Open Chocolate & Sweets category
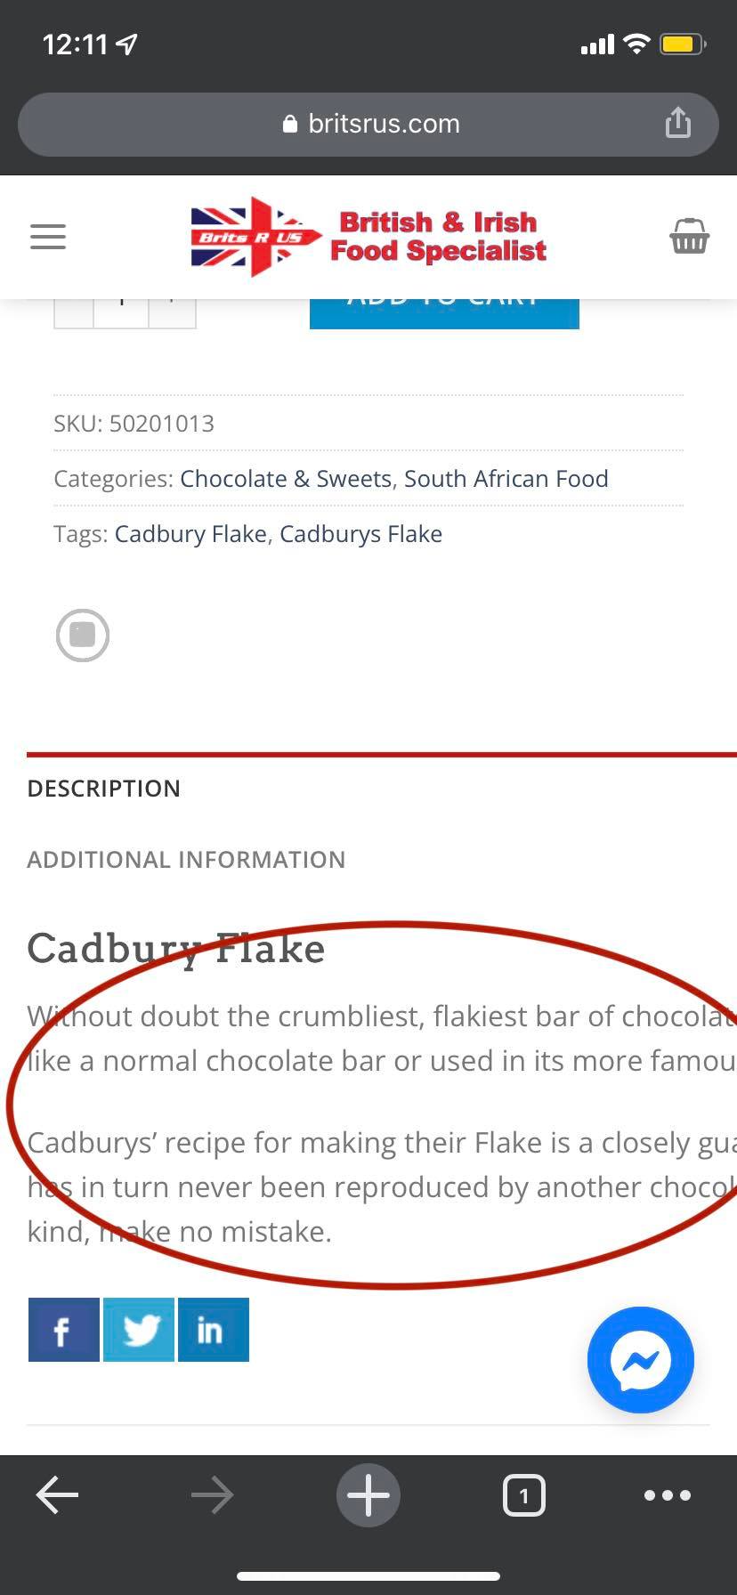The image size is (737, 1595). pyautogui.click(x=286, y=479)
